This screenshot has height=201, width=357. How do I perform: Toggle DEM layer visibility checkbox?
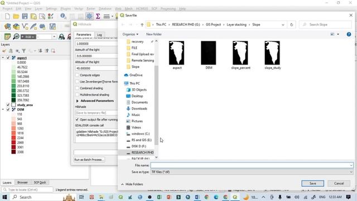(8, 109)
